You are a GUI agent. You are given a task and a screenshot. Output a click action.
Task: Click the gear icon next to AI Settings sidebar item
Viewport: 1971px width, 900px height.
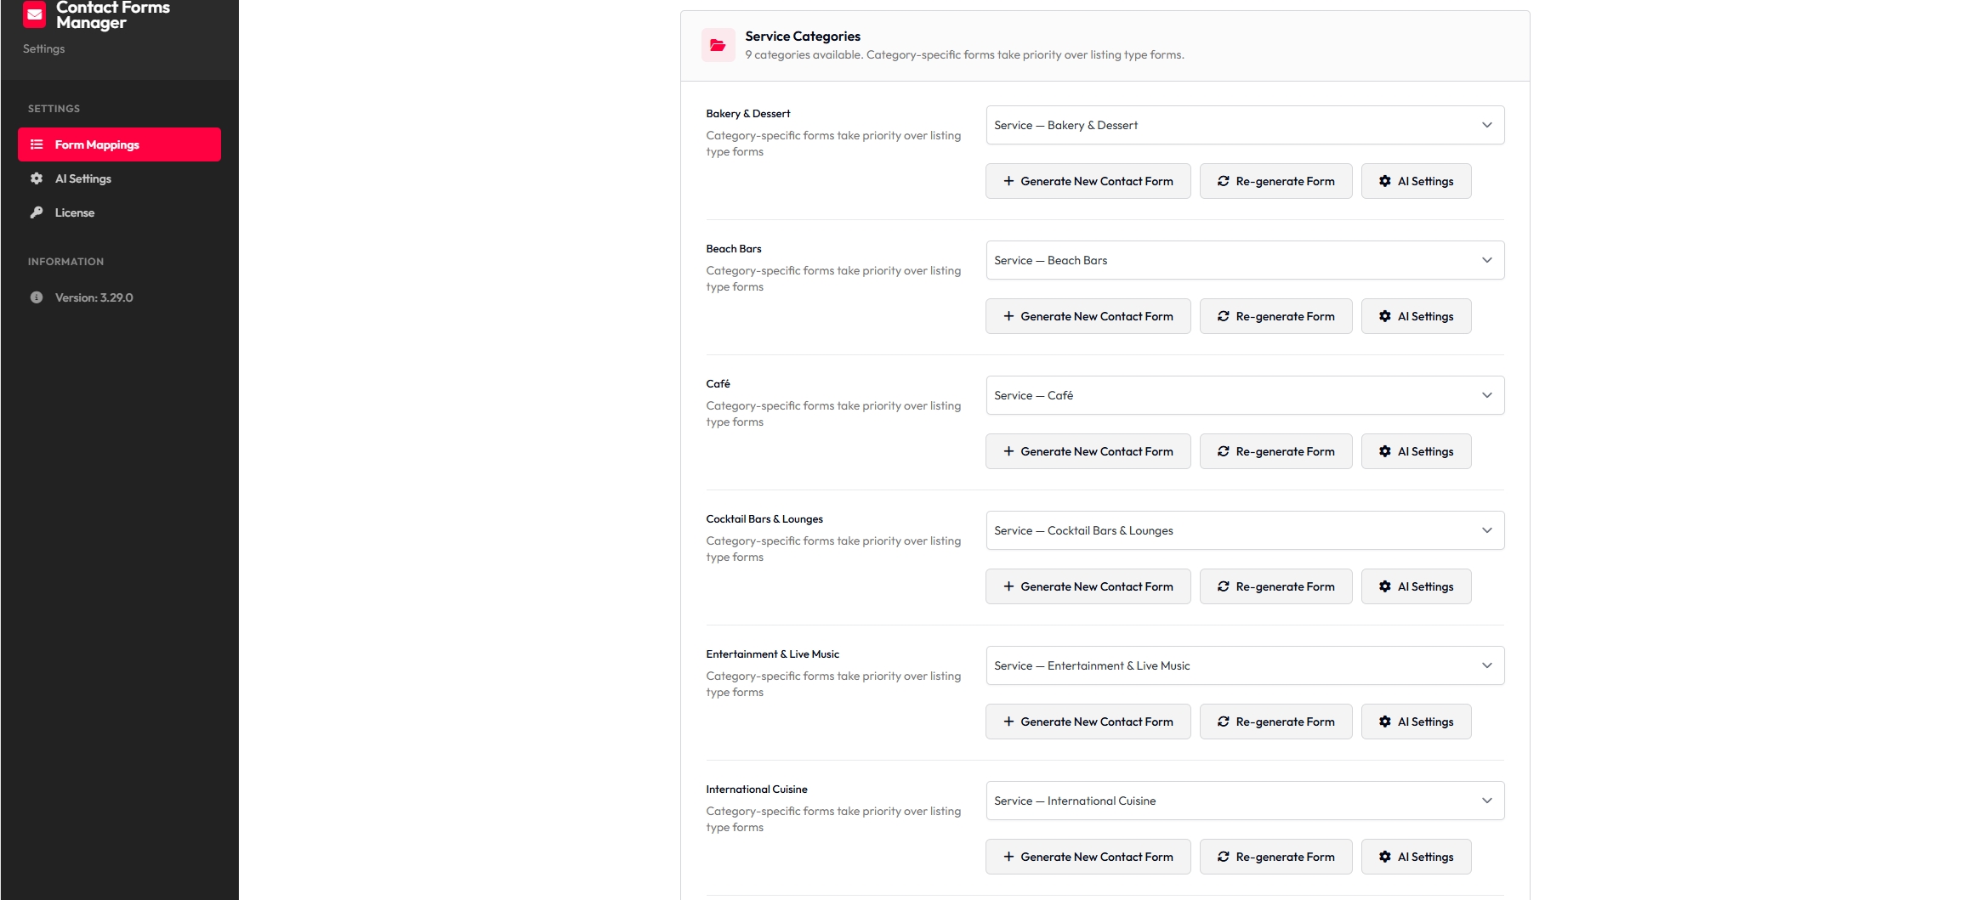[x=36, y=178]
